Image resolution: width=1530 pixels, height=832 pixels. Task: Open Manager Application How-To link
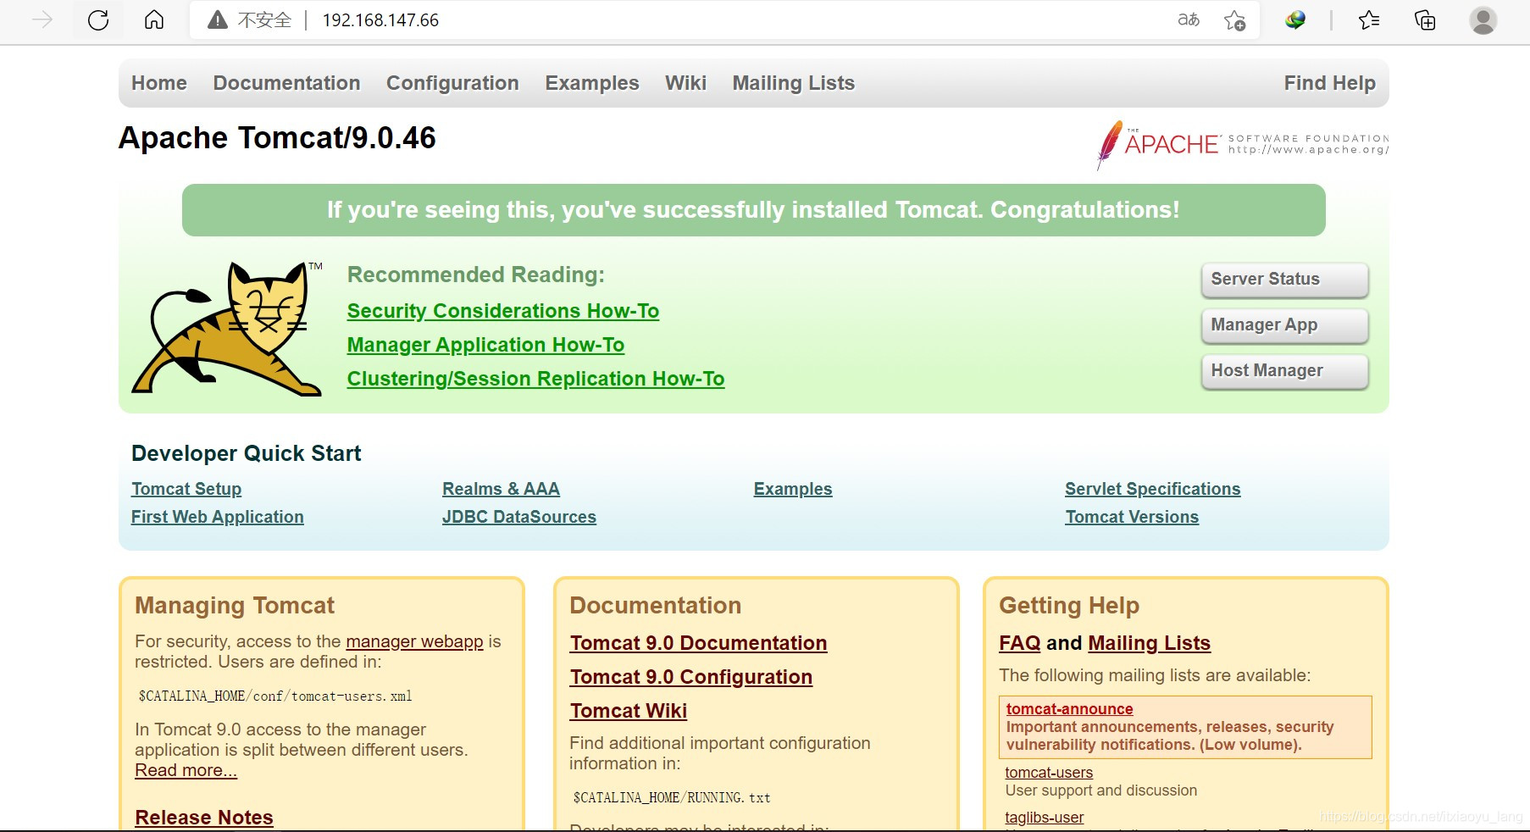[x=485, y=345]
